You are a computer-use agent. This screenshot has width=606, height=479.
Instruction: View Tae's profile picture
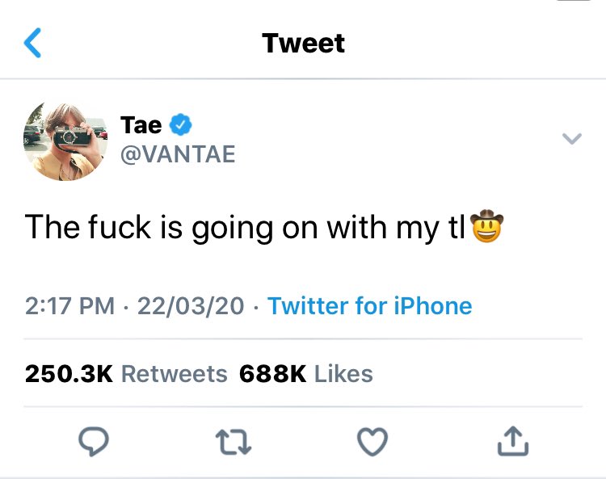coord(65,141)
